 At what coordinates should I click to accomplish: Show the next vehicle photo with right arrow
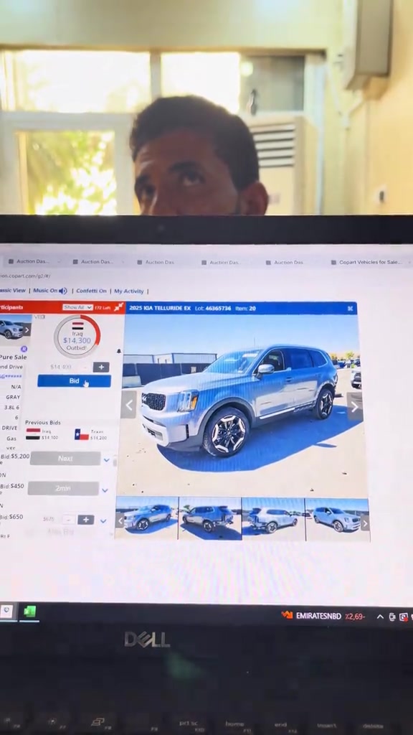pyautogui.click(x=354, y=407)
